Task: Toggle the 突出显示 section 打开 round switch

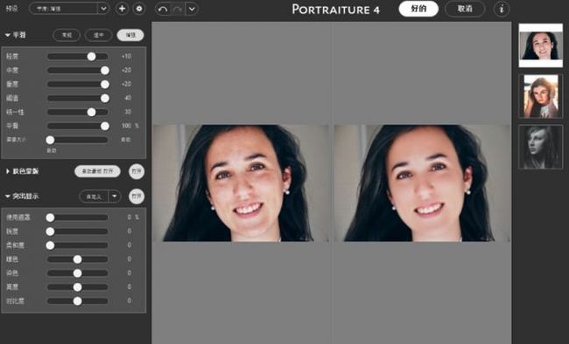Action: (x=137, y=196)
